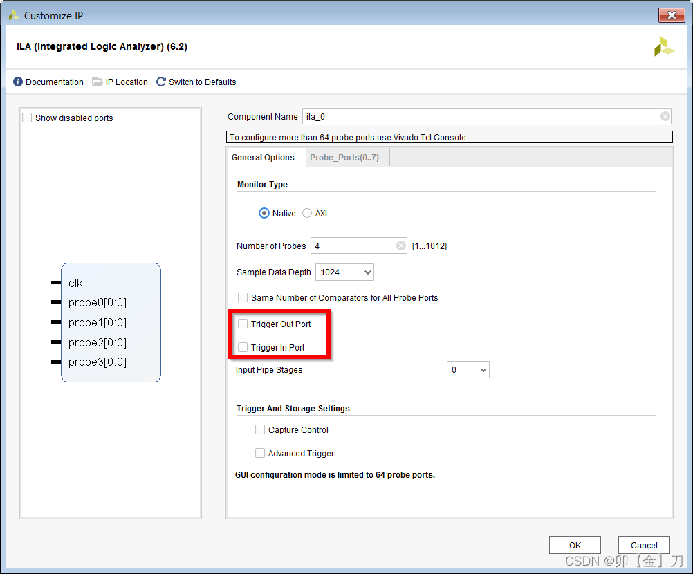Open the Documentation link

click(x=55, y=82)
